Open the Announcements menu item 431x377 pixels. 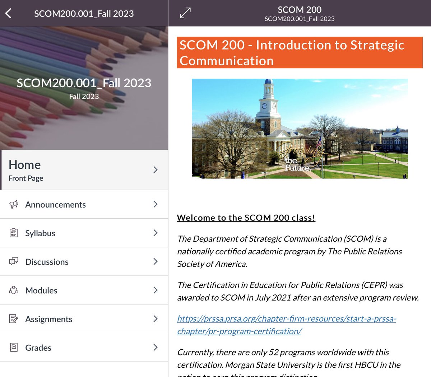84,204
